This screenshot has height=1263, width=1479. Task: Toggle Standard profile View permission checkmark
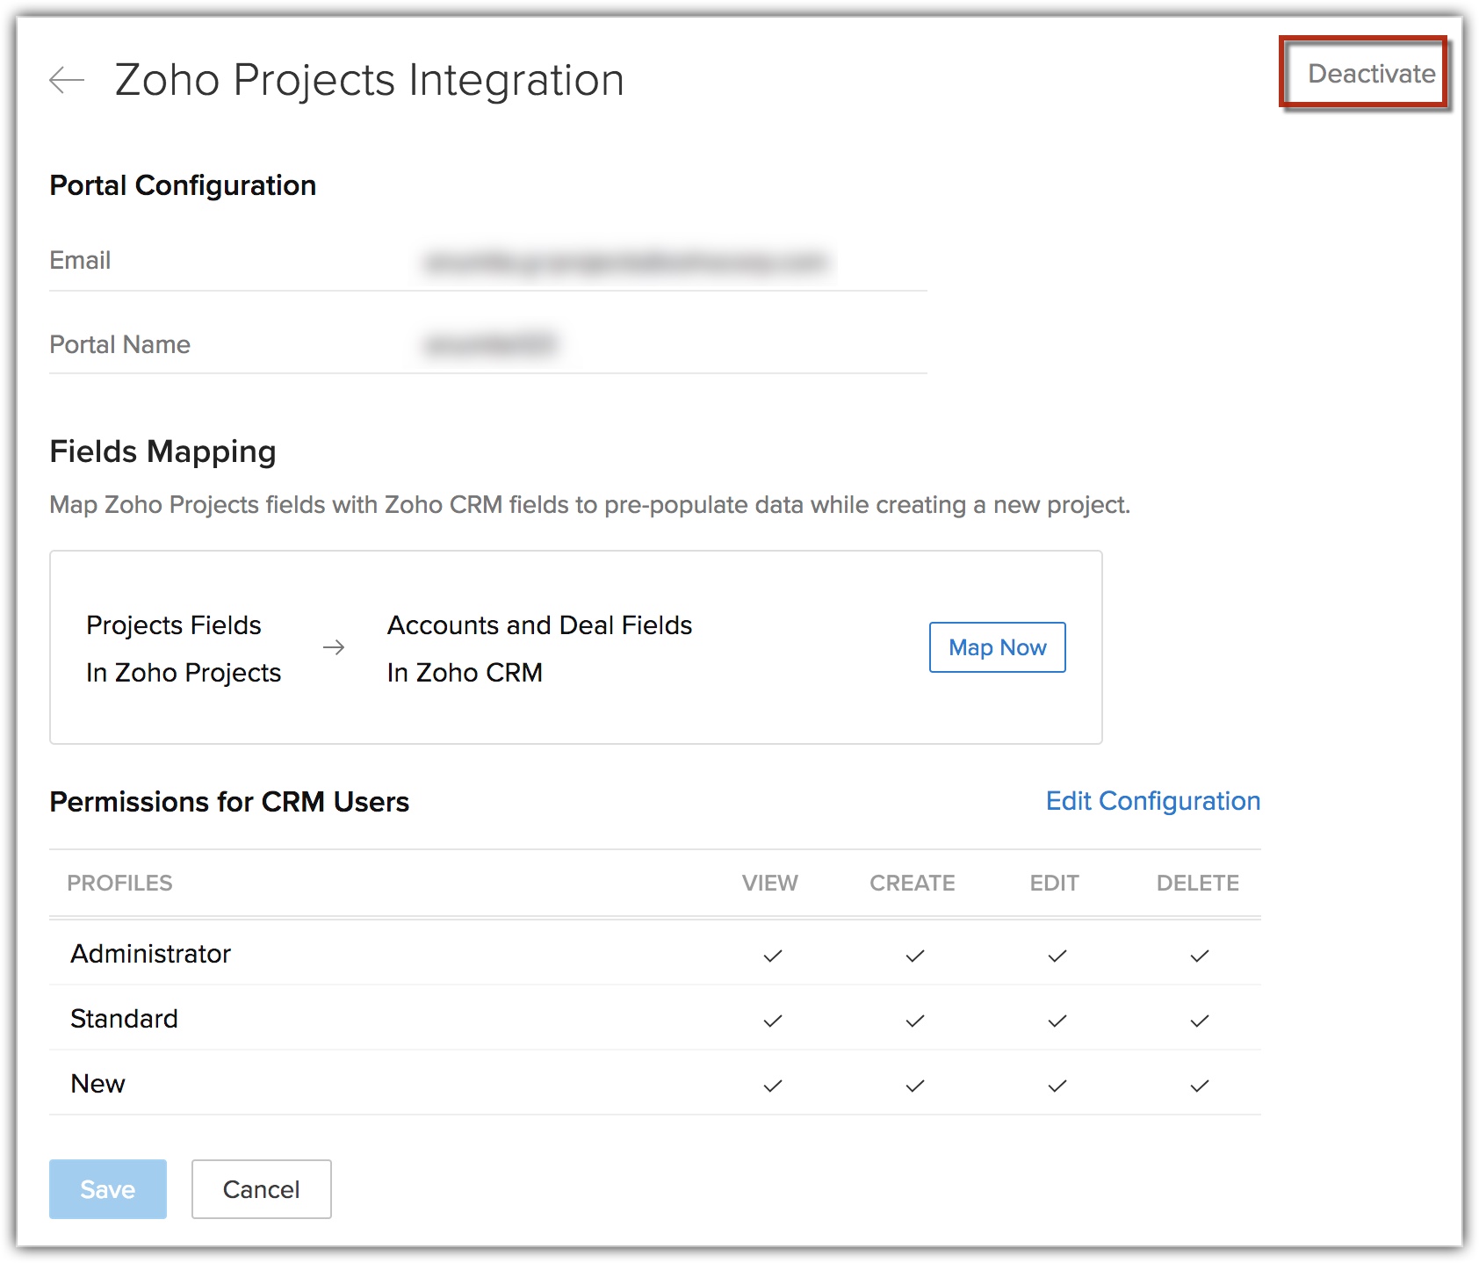[x=772, y=1021]
